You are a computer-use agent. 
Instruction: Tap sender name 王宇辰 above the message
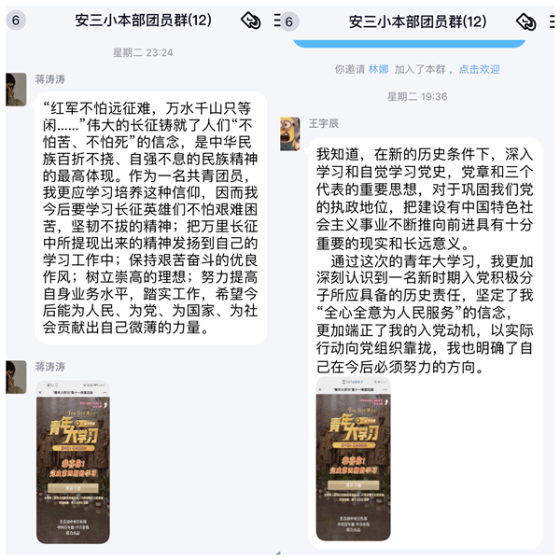pyautogui.click(x=324, y=123)
